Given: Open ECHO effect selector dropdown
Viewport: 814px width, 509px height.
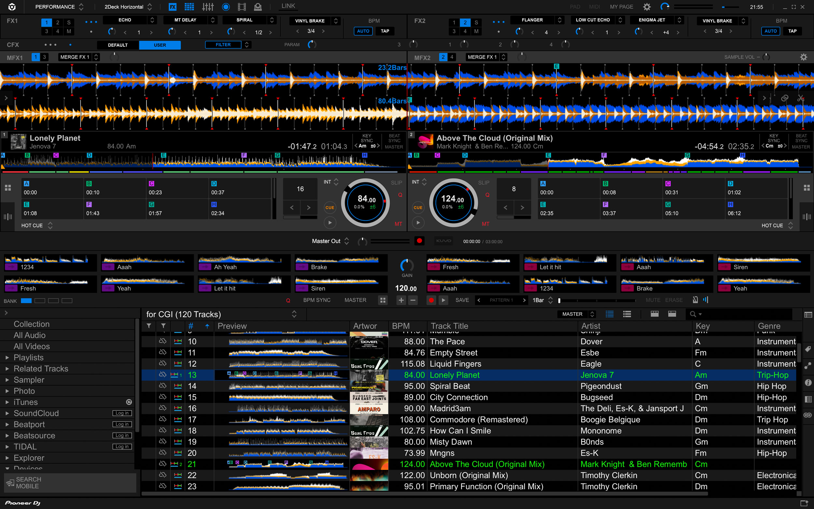Looking at the screenshot, I should (x=130, y=20).
